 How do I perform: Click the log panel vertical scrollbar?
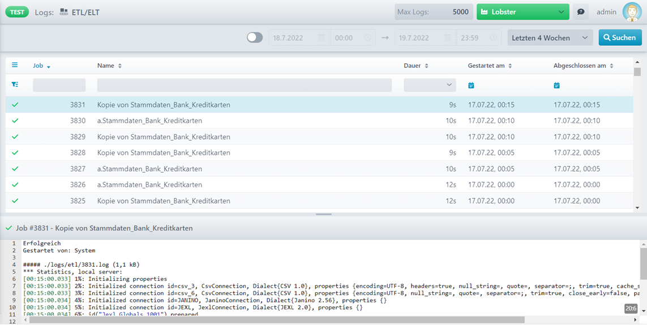pyautogui.click(x=643, y=262)
